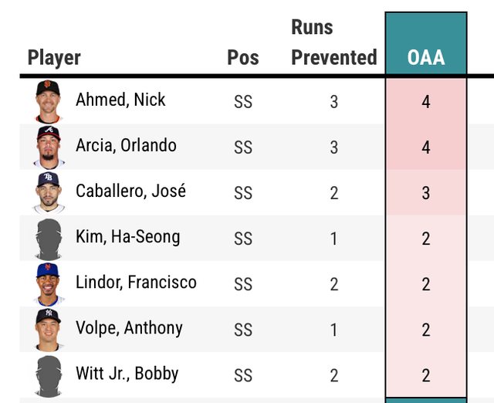Open the Witt Jr., Bobby player link

coord(127,374)
